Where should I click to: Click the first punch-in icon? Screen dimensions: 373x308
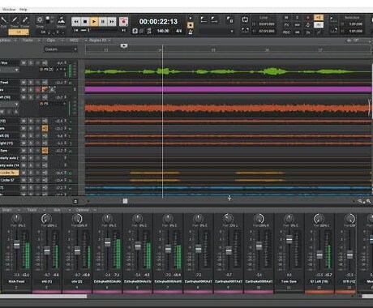(x=204, y=19)
